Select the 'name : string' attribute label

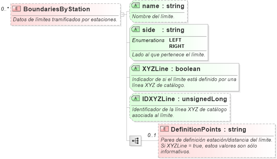pyautogui.click(x=163, y=6)
